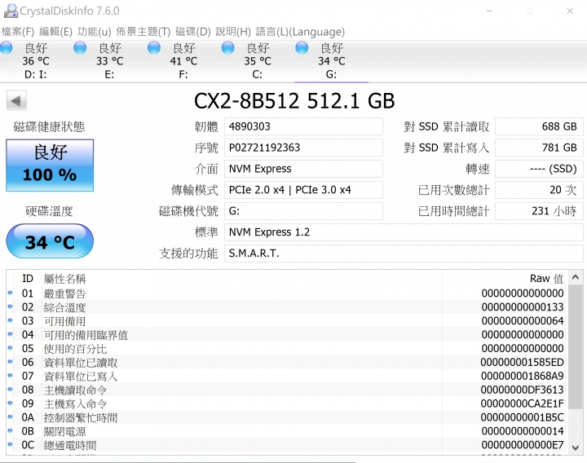Select attribute row 0C 總通電時間
The image size is (587, 463).
(287, 445)
